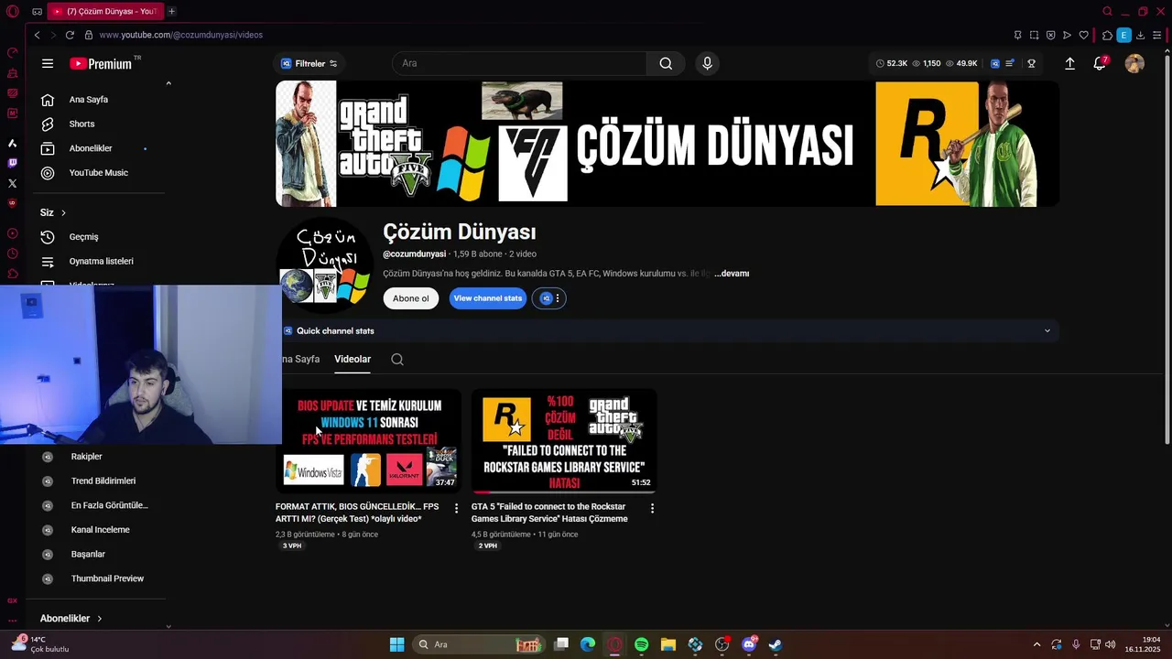Click the vidIQ logo in stats bar
This screenshot has height=659, width=1172.
coord(995,63)
